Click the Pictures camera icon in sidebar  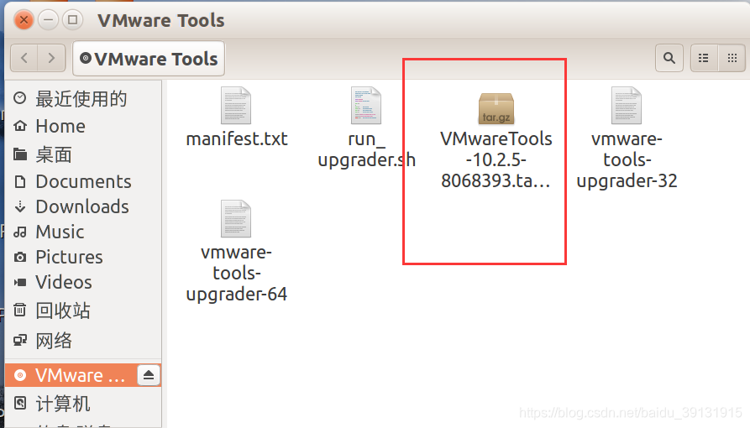coord(20,258)
